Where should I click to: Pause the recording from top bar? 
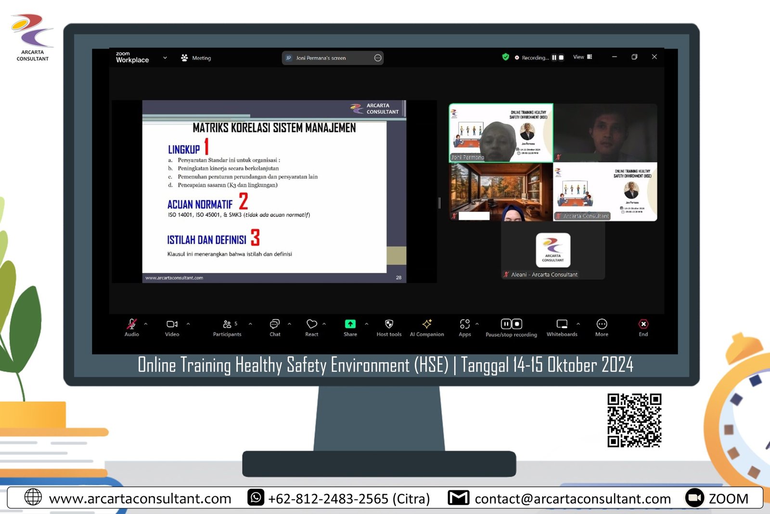pyautogui.click(x=554, y=57)
